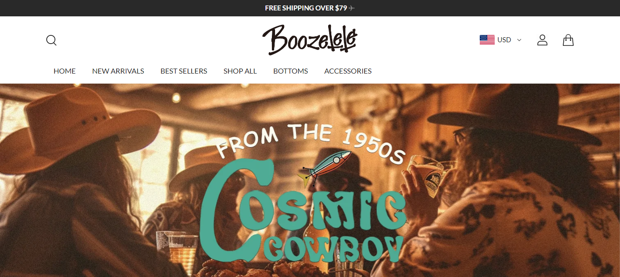620x277 pixels.
Task: Click the FREE SHIPPING OVER $79 announcement
Action: tap(306, 8)
